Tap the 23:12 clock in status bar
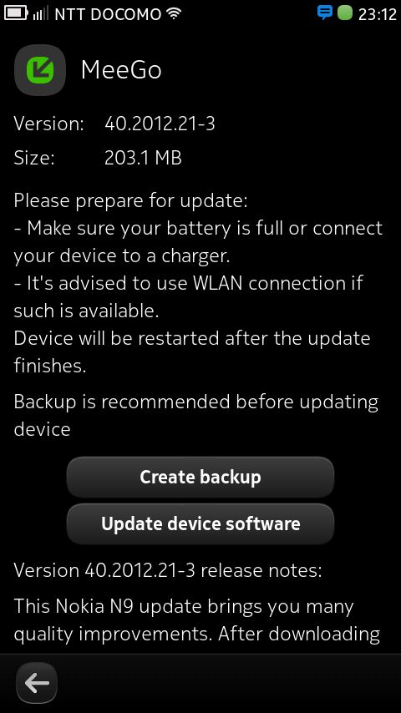The height and width of the screenshot is (713, 401). point(378,14)
